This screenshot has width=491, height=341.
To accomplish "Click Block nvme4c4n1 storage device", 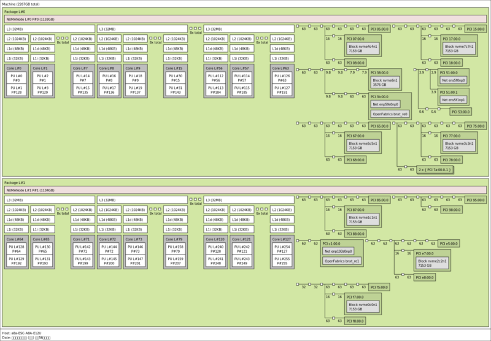I will (363, 48).
